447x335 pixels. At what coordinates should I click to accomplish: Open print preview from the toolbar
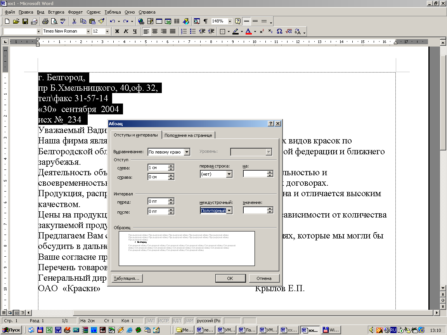point(54,21)
